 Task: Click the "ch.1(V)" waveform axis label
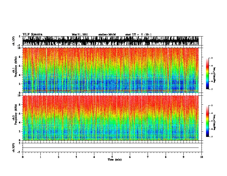[x=14, y=41]
